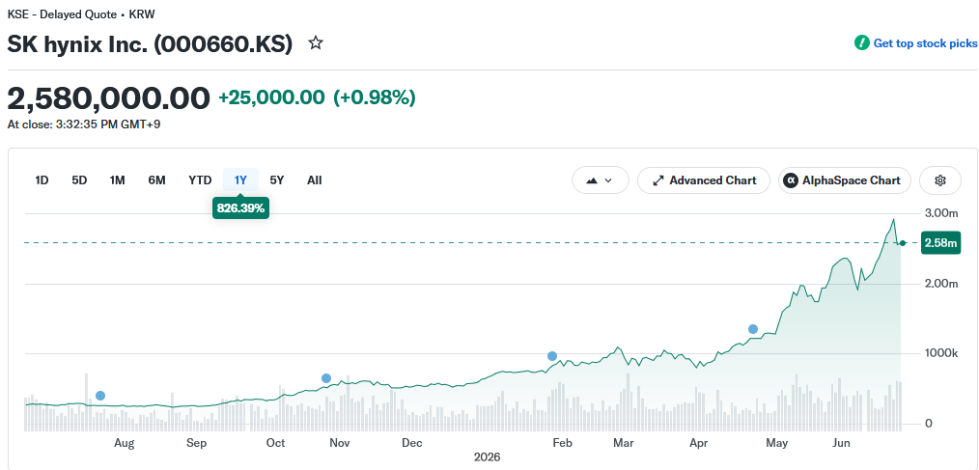Click the Mar label on time axis
Screen dimensions: 979x470
click(623, 443)
